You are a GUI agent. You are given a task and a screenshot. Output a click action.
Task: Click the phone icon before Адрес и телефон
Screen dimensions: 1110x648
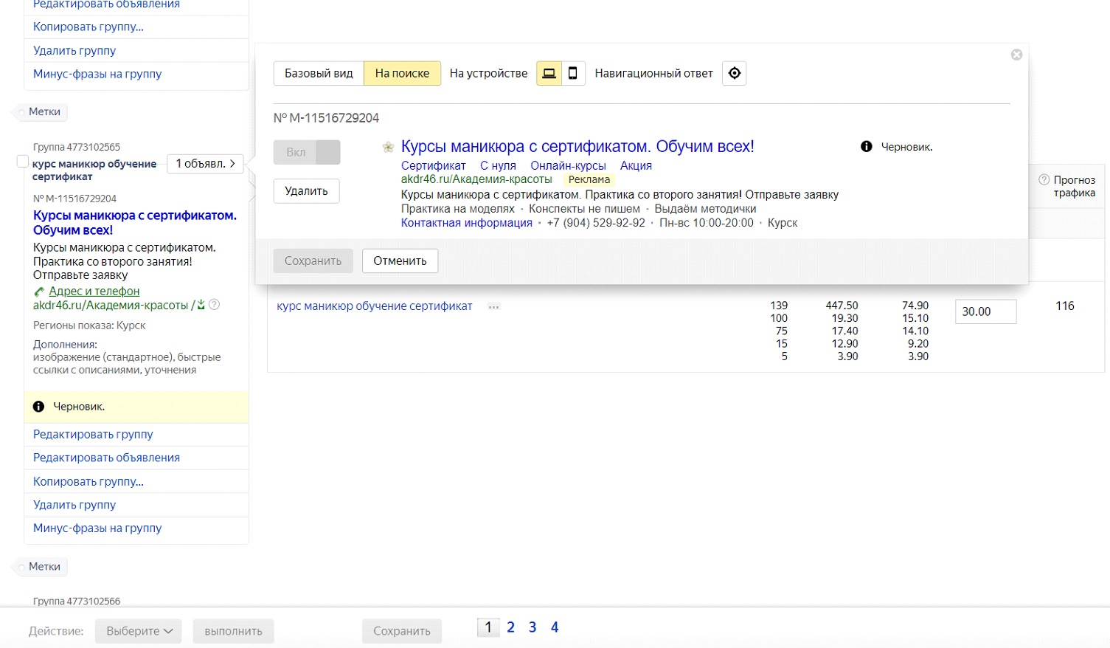point(39,292)
